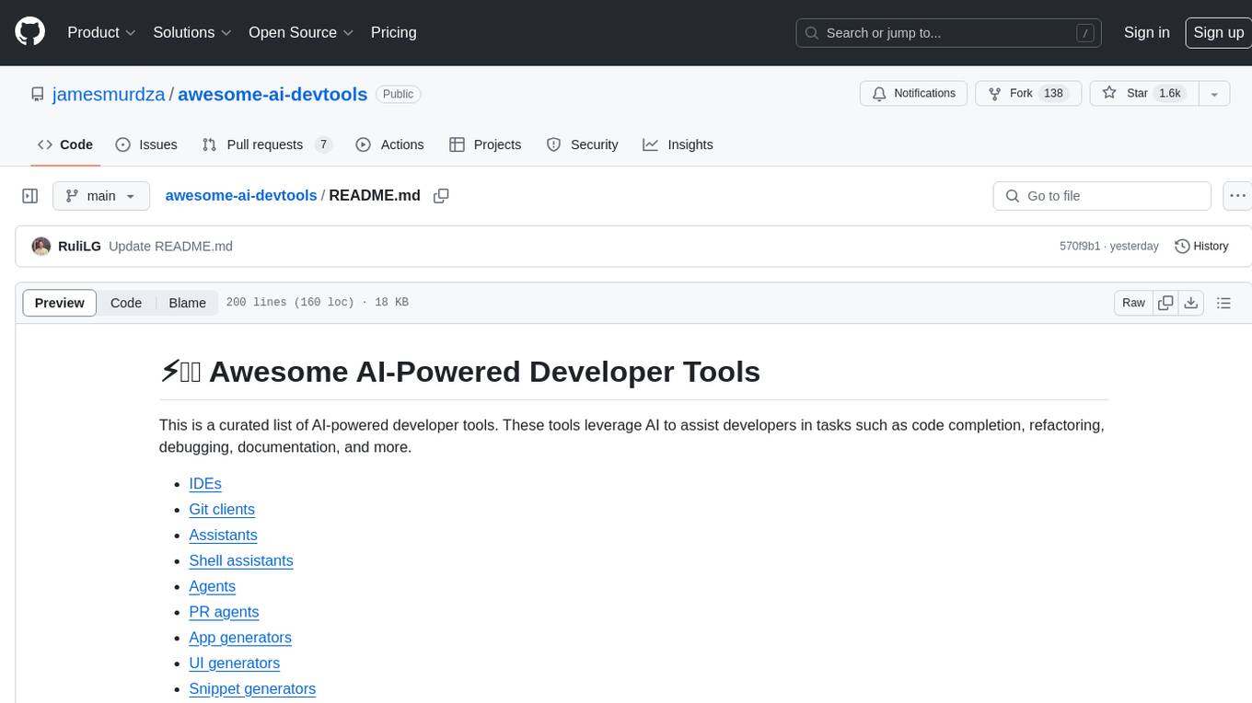This screenshot has width=1252, height=703.
Task: Click the pull requests count badge 7
Action: [x=322, y=144]
